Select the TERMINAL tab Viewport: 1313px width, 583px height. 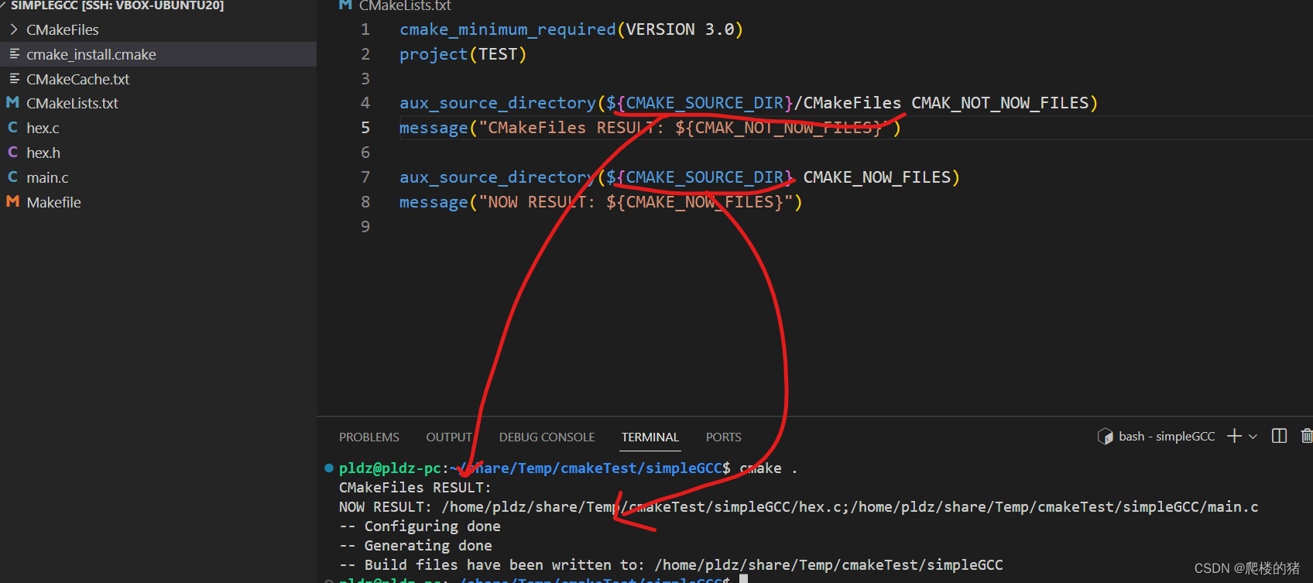click(650, 437)
